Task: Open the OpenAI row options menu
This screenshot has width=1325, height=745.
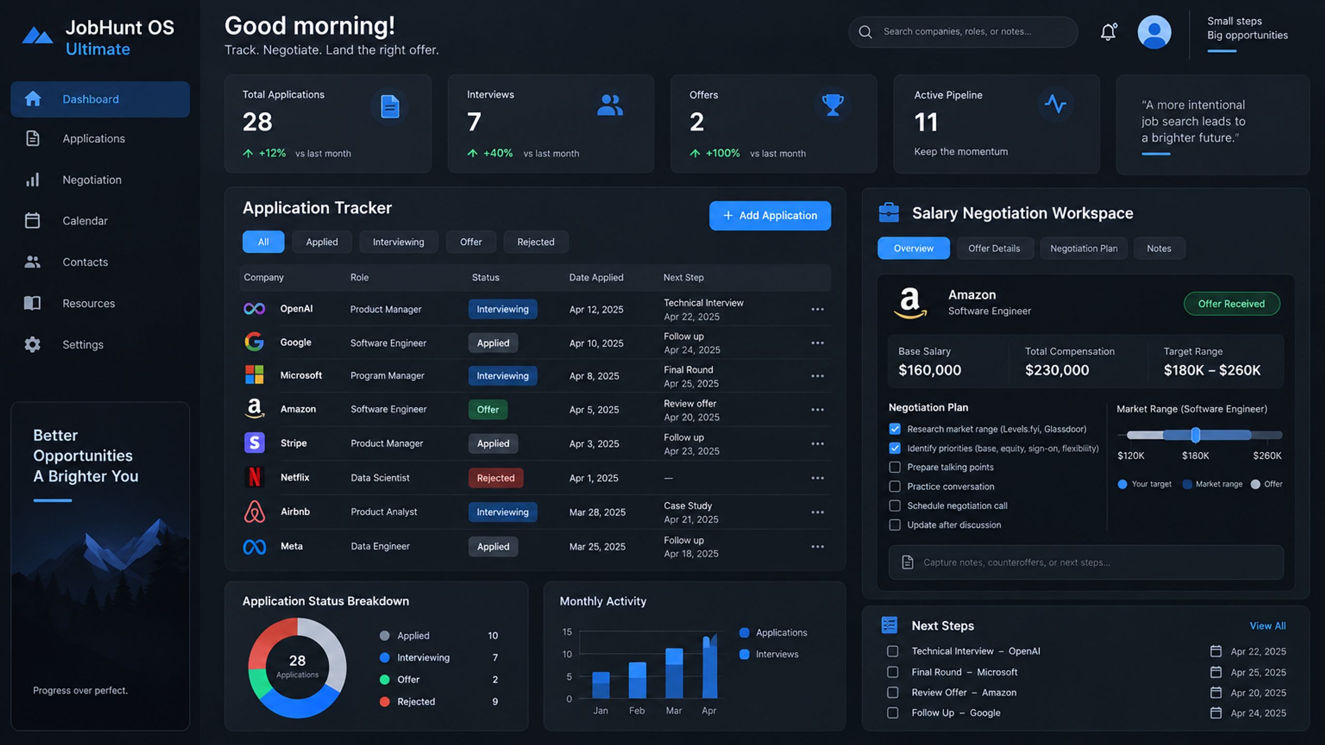Action: tap(818, 309)
